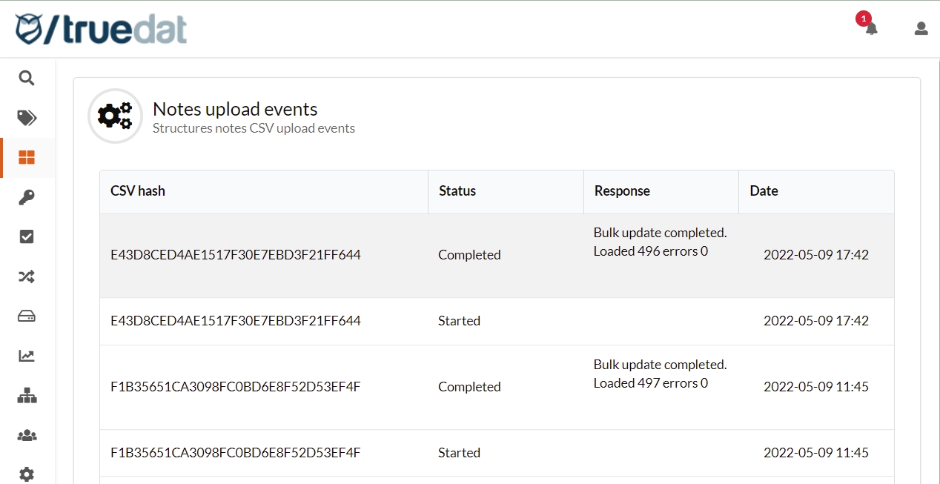Click the search magnifier sidebar icon
This screenshot has height=484, width=940.
tap(27, 78)
